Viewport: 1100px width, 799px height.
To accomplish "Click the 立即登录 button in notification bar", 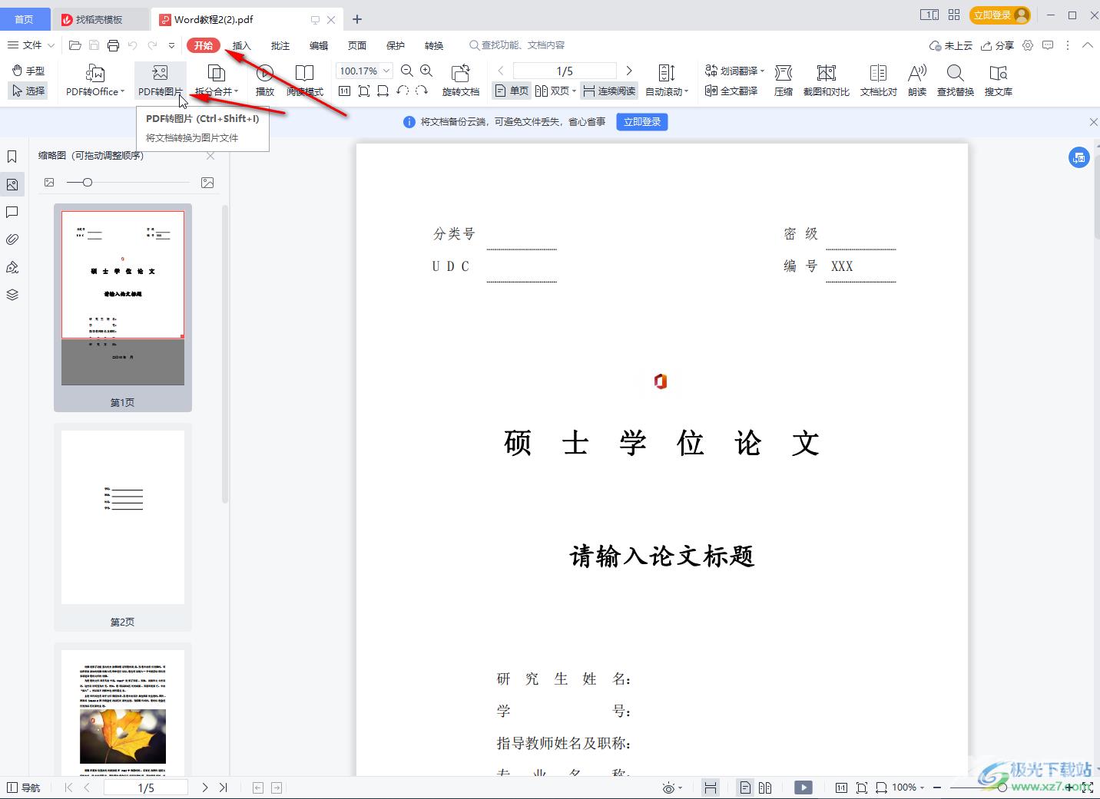I will tap(642, 122).
